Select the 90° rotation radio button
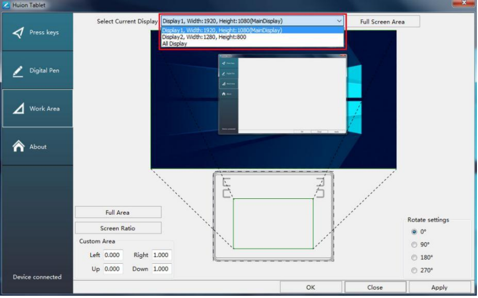 414,245
